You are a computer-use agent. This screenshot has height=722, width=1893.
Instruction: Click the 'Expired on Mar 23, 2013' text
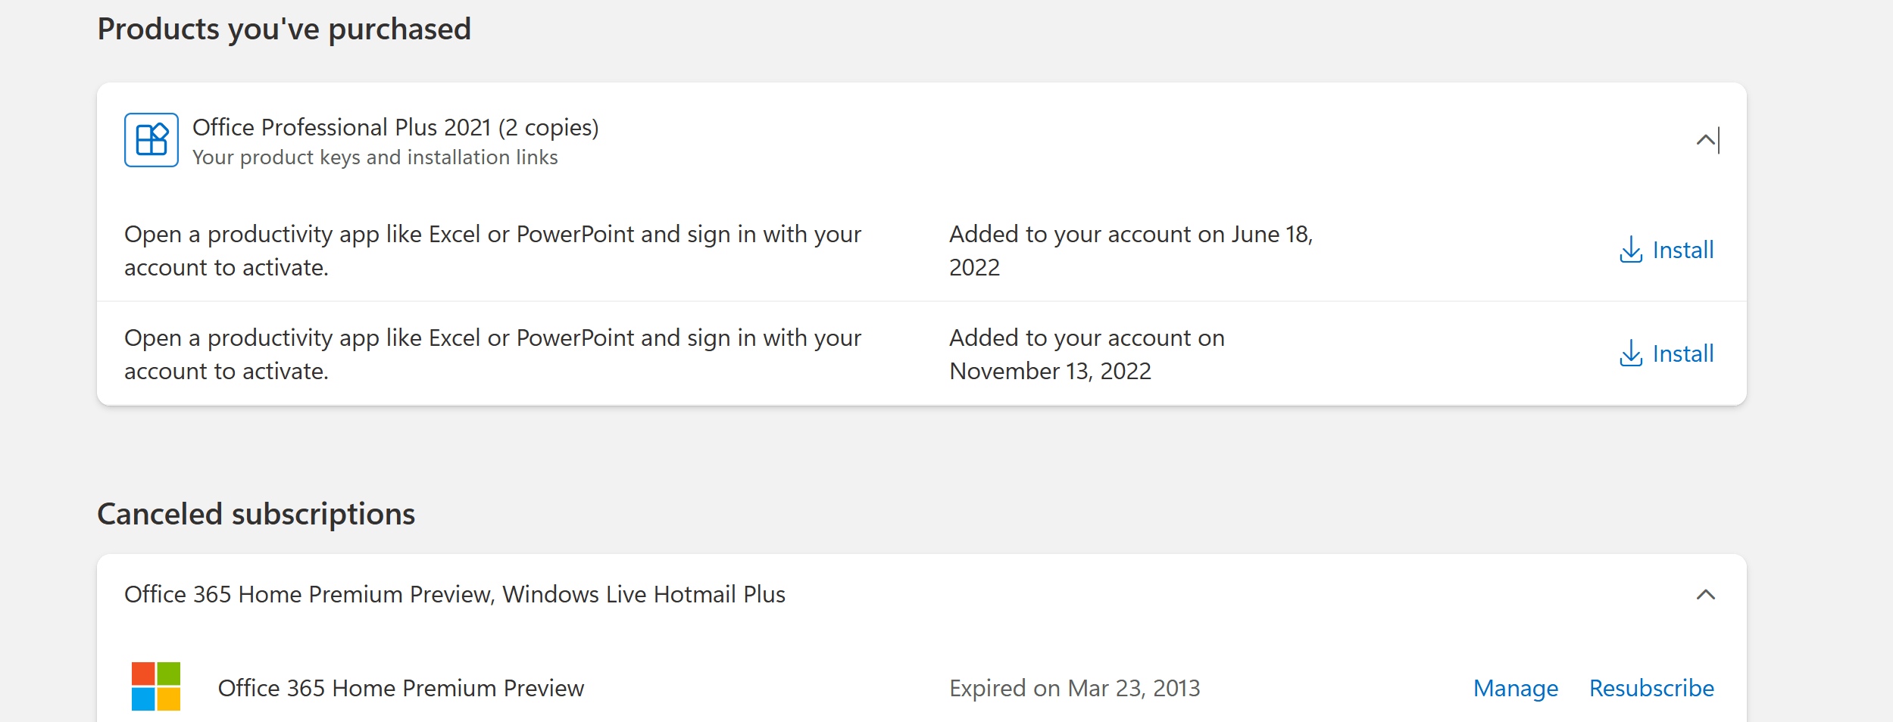point(1075,688)
